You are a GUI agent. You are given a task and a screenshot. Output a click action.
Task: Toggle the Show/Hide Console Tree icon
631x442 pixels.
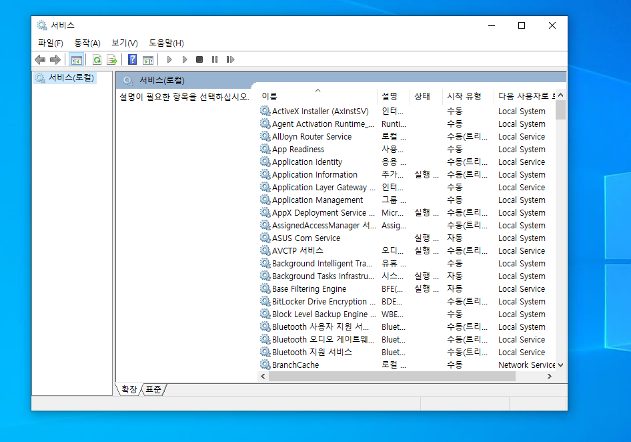pos(77,60)
